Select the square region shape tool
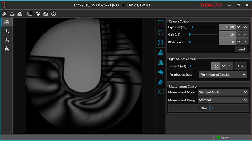The height and width of the screenshot is (141, 252). coord(161,23)
